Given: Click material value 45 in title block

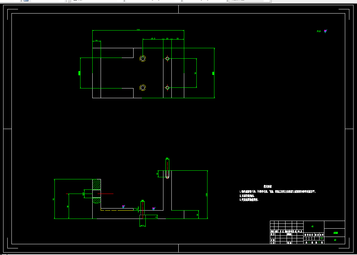Looking at the screenshot, I should [312, 227].
